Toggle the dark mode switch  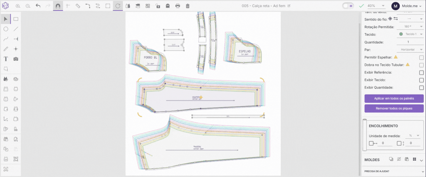[x=348, y=6]
